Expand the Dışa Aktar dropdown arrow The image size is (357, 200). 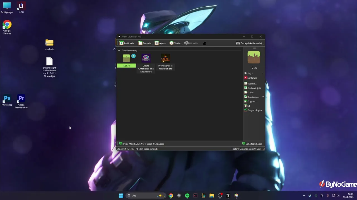(x=263, y=97)
